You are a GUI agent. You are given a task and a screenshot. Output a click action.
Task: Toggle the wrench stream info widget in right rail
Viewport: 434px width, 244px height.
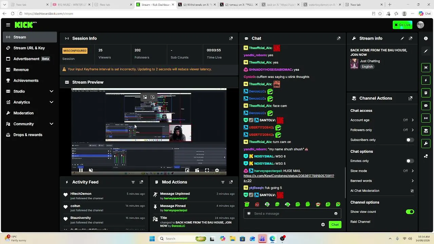[x=426, y=144]
